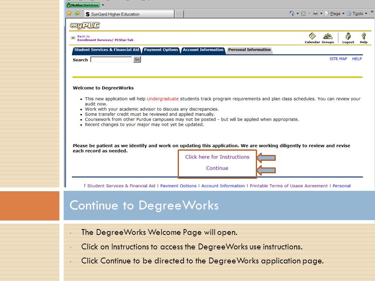Click the Go search button
This screenshot has width=375, height=281.
(137, 59)
